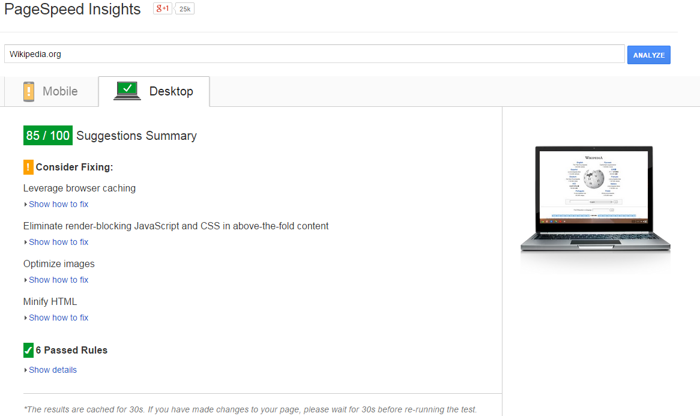Expand the fix for Leverage browser caching
The width and height of the screenshot is (700, 416).
click(x=58, y=204)
